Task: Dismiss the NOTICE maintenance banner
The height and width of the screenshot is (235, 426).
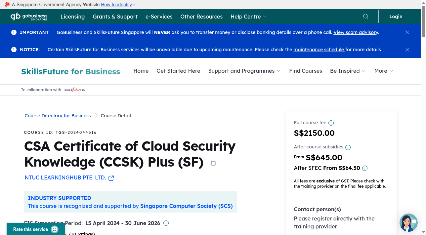Action: tap(407, 50)
